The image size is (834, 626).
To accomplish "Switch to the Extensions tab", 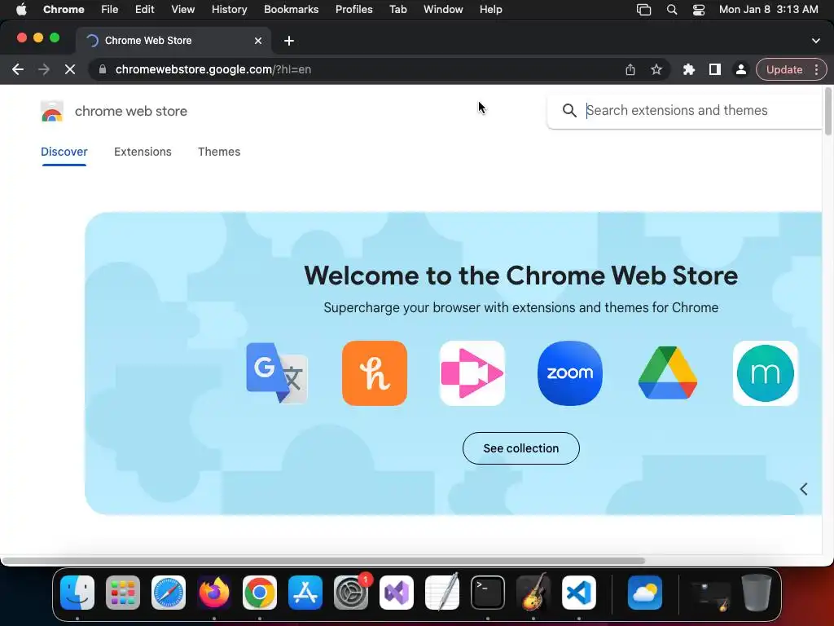I will [x=143, y=152].
